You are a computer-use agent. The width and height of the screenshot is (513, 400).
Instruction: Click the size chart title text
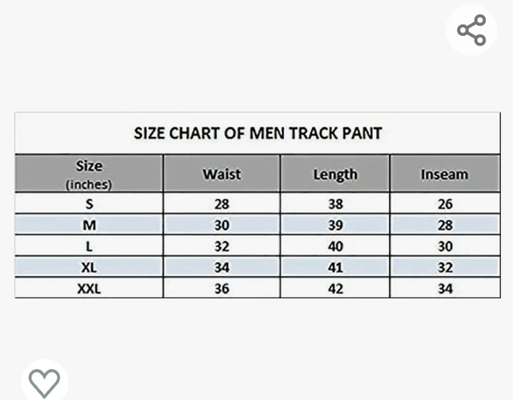(257, 132)
